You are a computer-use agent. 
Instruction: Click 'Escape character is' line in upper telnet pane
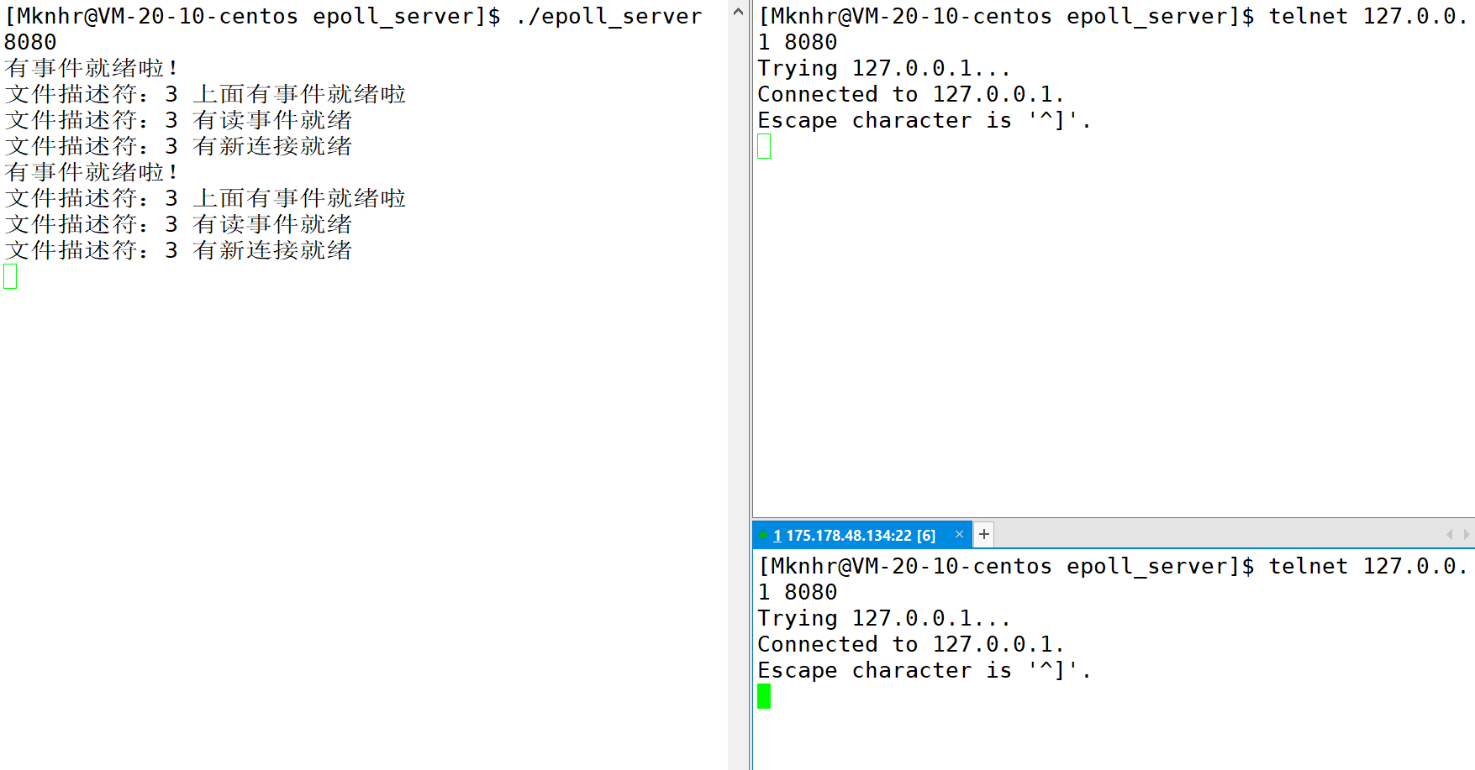[x=925, y=120]
